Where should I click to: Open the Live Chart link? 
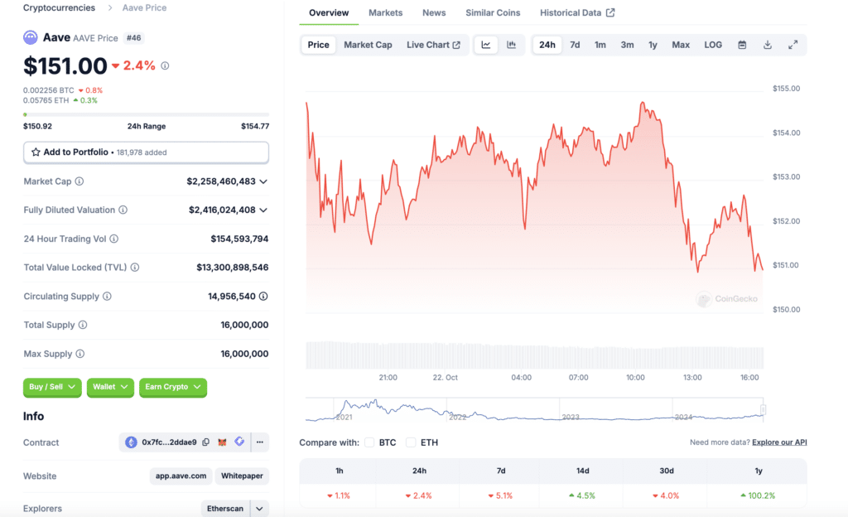pos(433,45)
